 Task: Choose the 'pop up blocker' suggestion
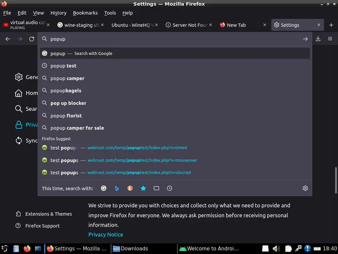pyautogui.click(x=175, y=103)
